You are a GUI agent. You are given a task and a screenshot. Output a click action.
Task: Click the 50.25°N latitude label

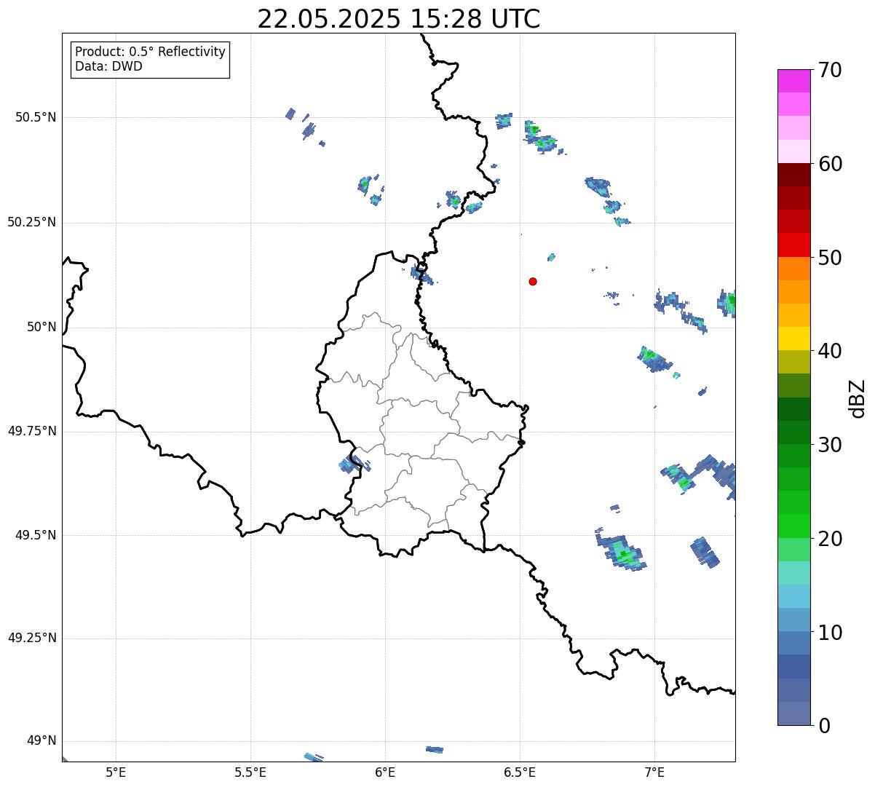click(x=31, y=222)
